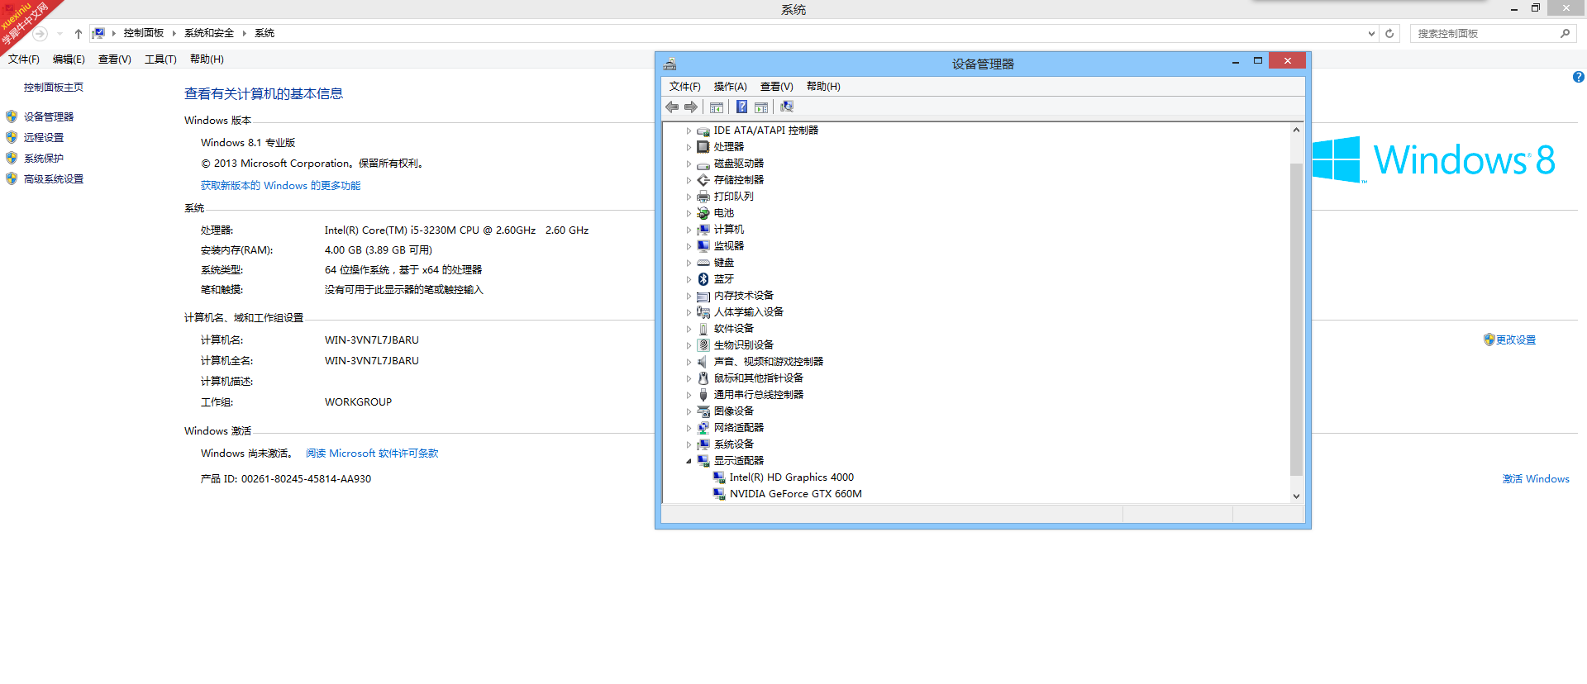Open 操作(A) menu in Device Manager
The width and height of the screenshot is (1587, 684).
731,87
